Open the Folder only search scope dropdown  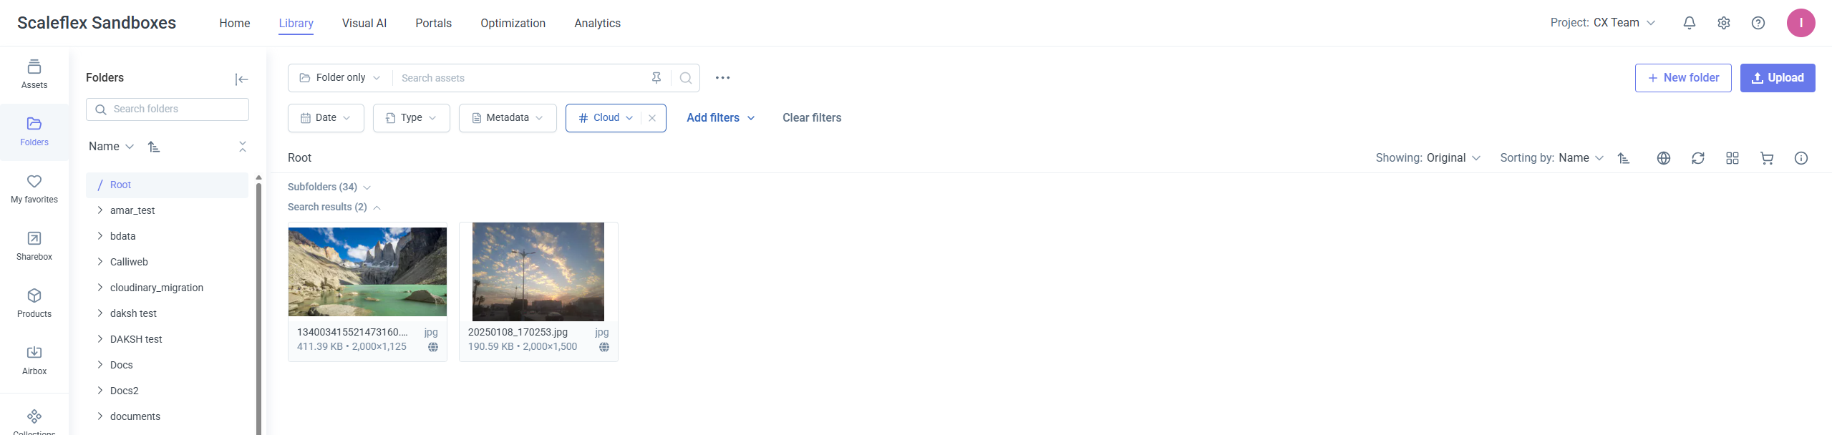click(340, 78)
